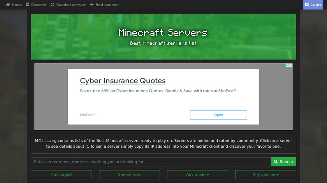Log in with the Login button
The width and height of the screenshot is (327, 183).
click(x=313, y=5)
